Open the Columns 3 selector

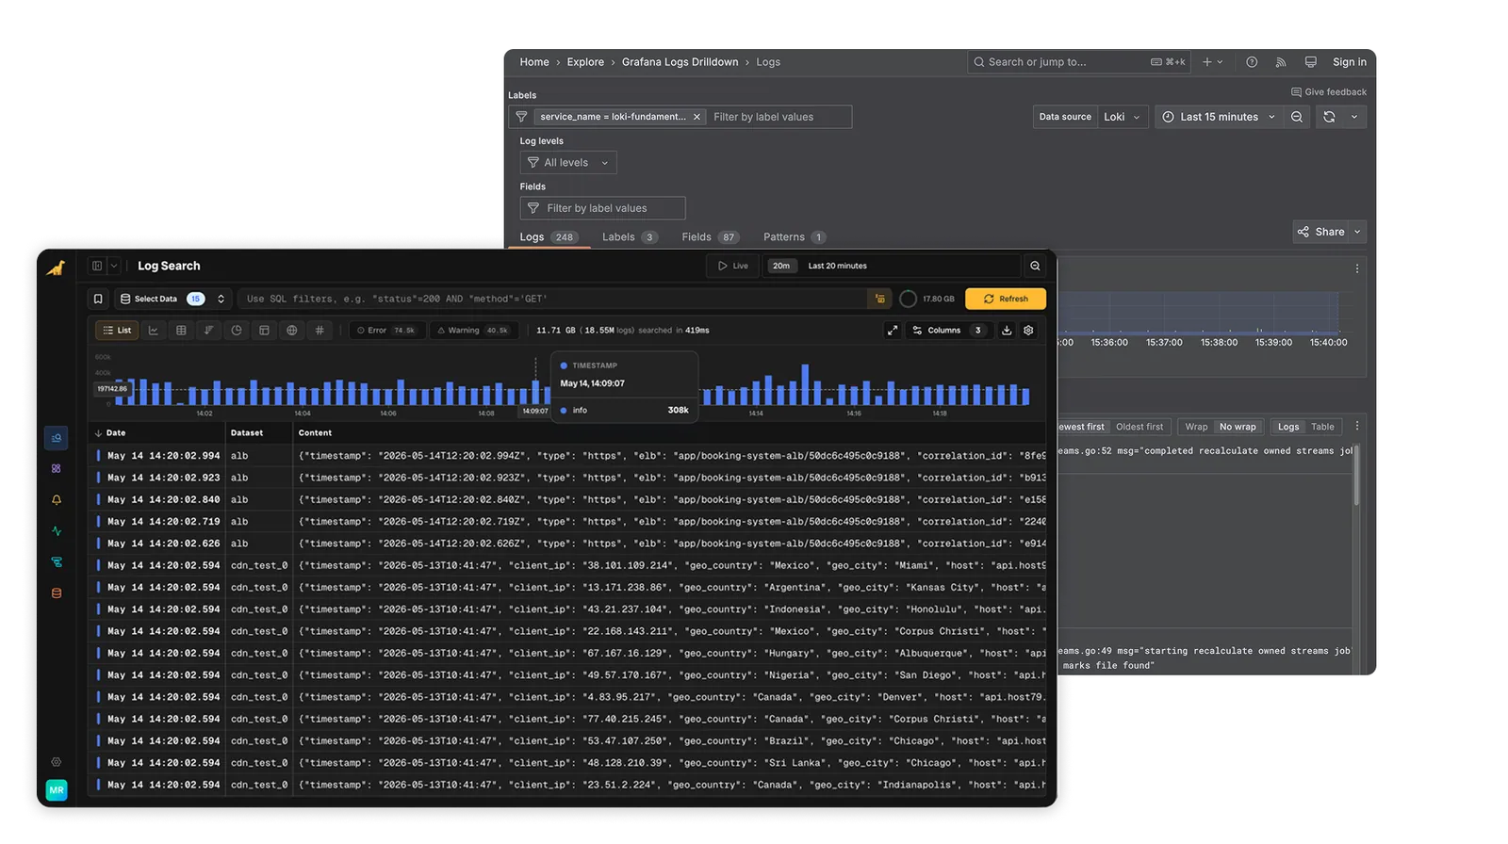[949, 331]
